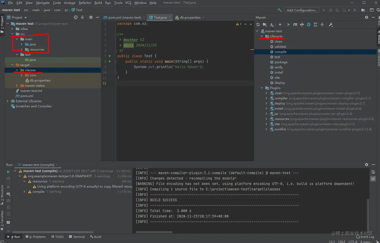Toggle Maven offline mode

pyautogui.click(x=309, y=25)
